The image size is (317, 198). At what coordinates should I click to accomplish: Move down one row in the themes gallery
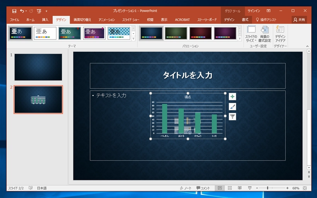[133, 34]
